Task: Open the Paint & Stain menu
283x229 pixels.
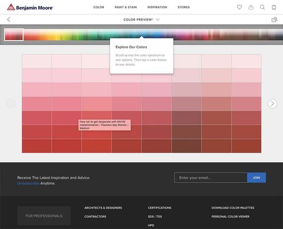Action: click(126, 7)
